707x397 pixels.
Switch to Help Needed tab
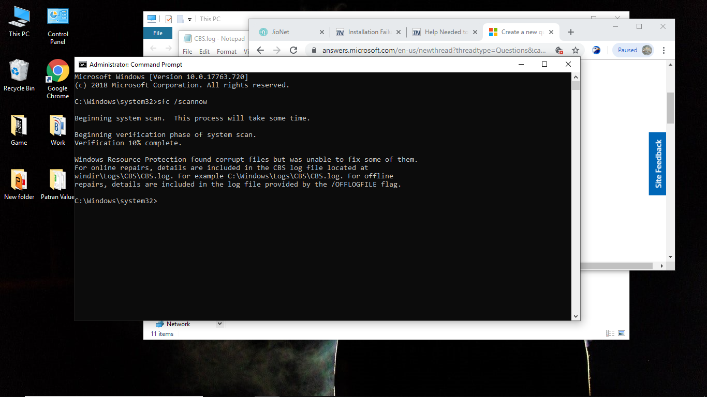[x=444, y=32]
